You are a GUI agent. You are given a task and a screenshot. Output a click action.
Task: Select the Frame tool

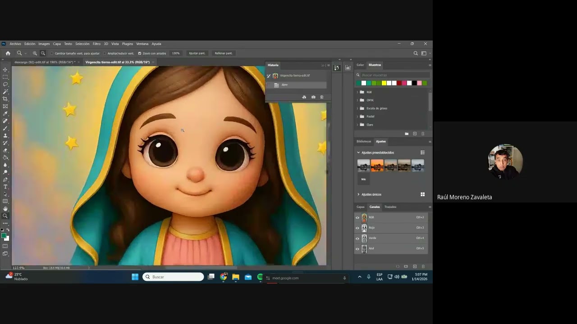coord(5,106)
